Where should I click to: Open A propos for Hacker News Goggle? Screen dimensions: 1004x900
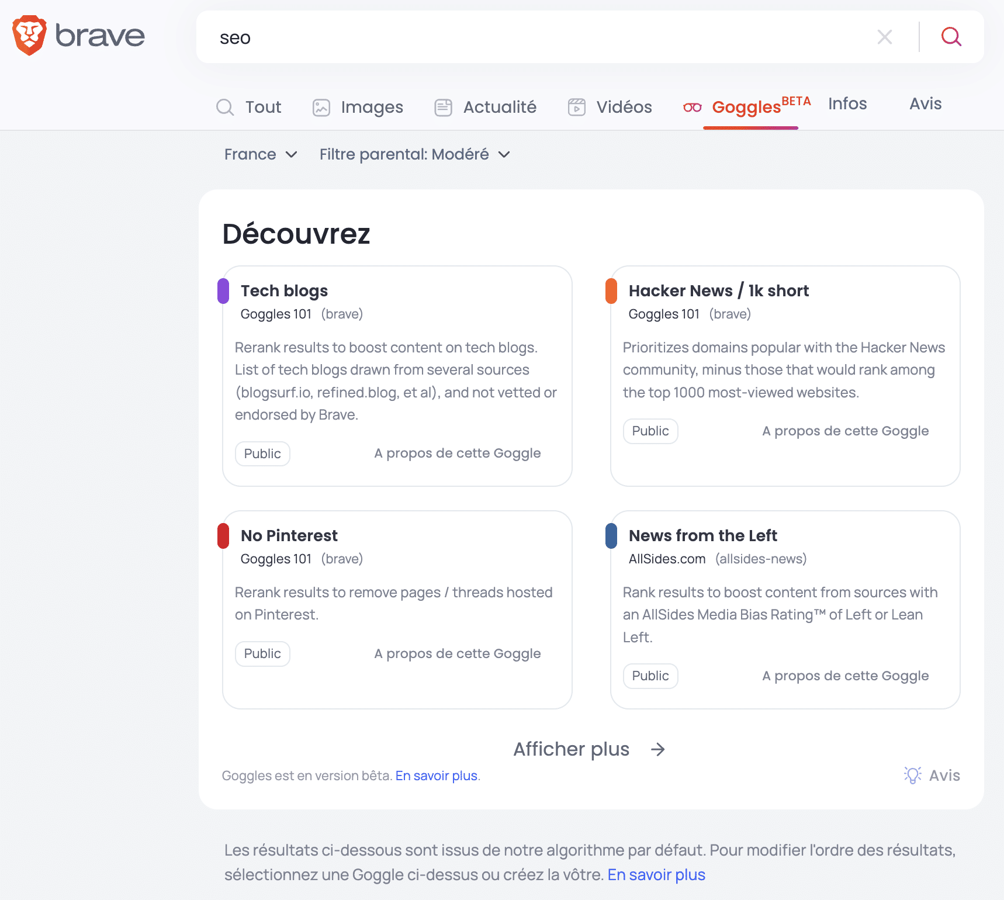(x=845, y=431)
